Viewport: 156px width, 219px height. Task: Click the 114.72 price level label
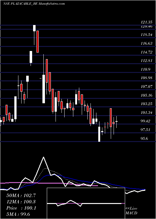click(x=146, y=52)
